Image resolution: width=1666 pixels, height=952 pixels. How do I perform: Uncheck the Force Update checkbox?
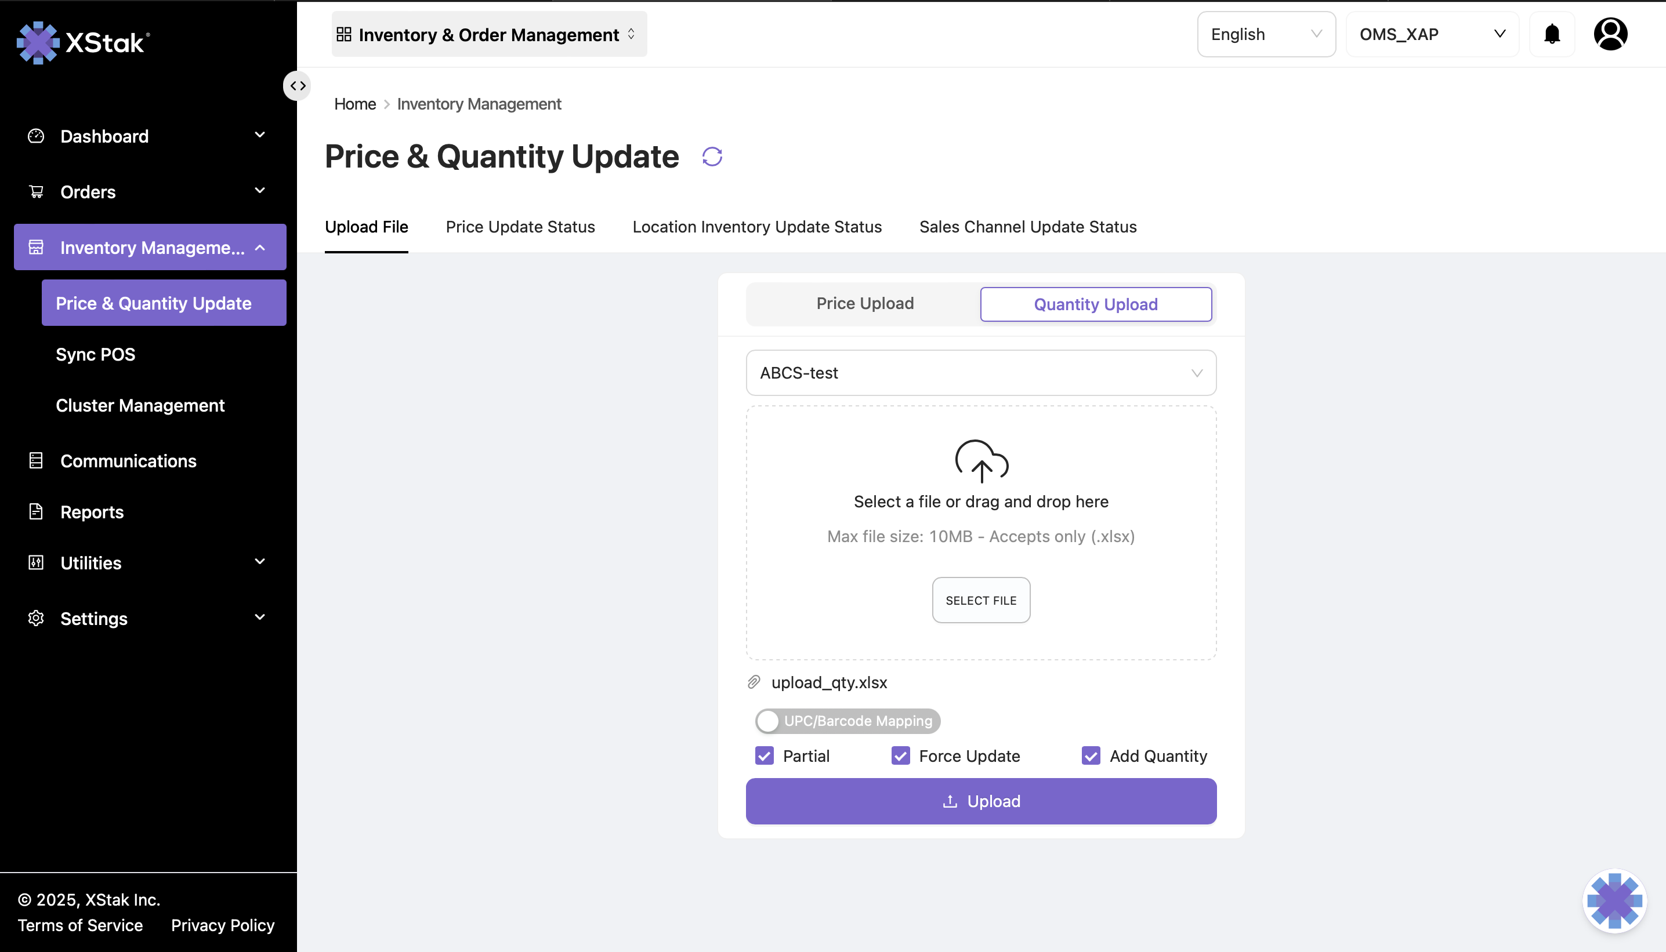pos(900,756)
